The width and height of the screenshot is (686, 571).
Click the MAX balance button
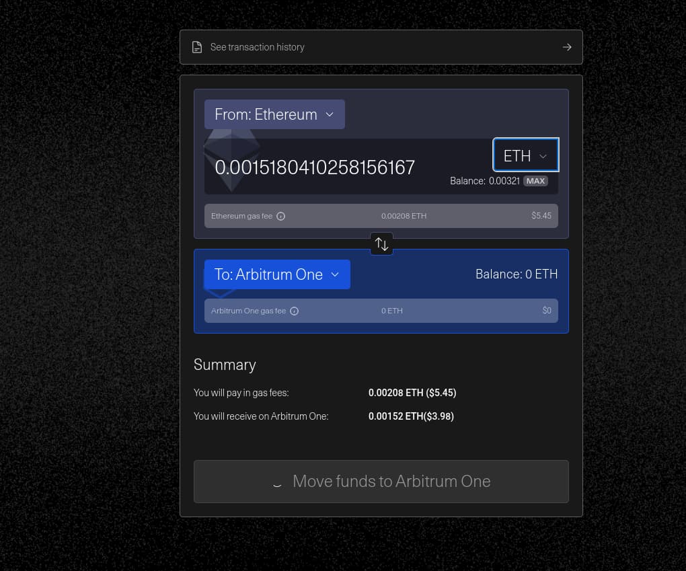(x=535, y=181)
